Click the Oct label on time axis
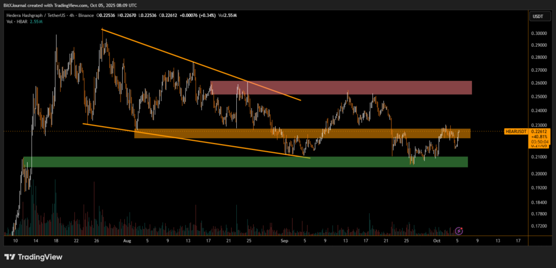 (x=438, y=240)
